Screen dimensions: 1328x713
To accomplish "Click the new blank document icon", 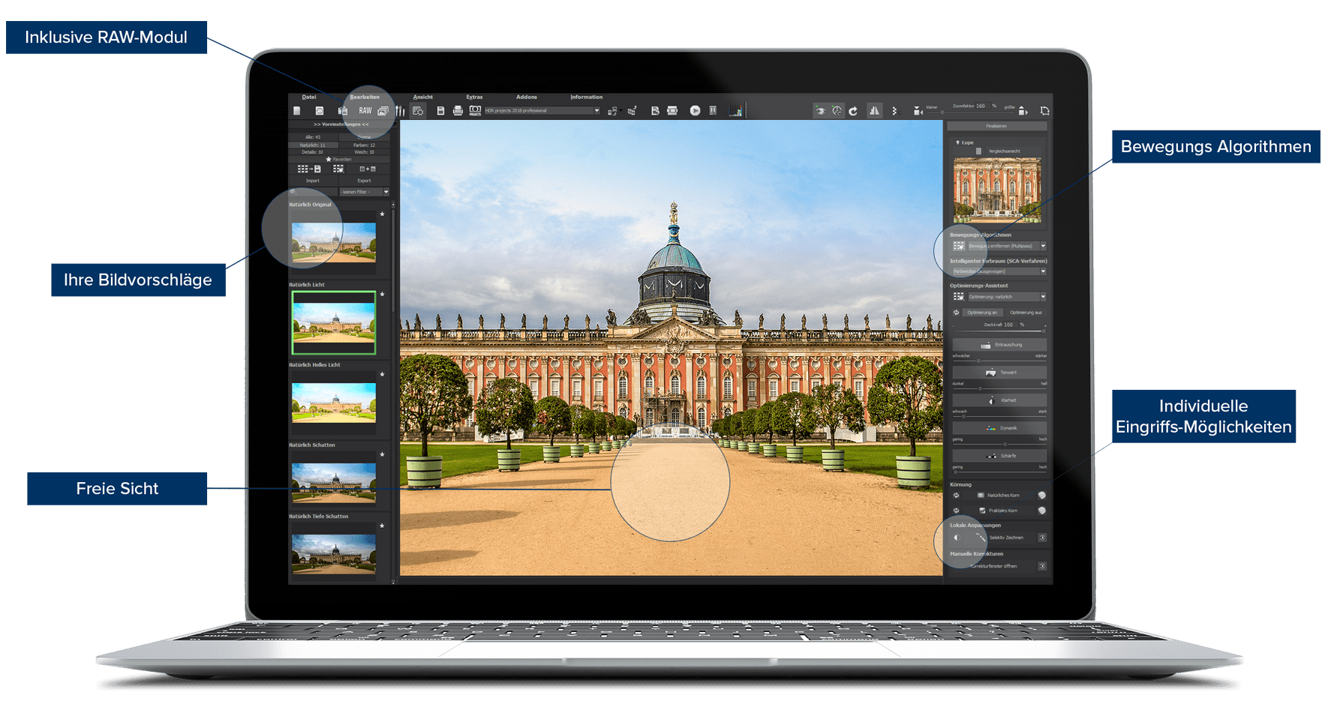I will (297, 110).
